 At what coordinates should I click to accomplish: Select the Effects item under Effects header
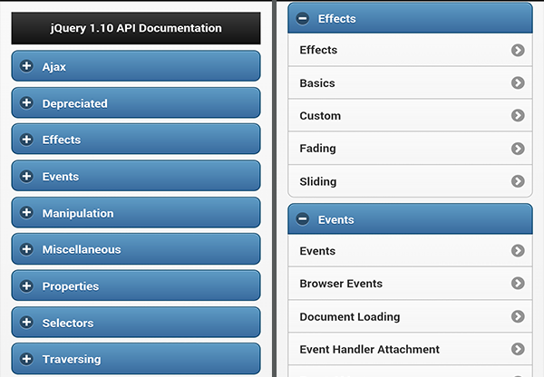tap(410, 51)
